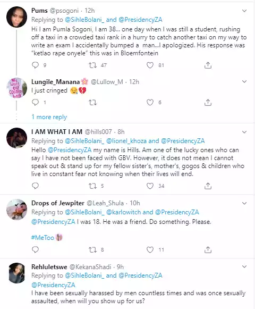255x309 pixels.
Task: Open the options chevron on Lungile_Manana's tweet
Action: (x=244, y=81)
